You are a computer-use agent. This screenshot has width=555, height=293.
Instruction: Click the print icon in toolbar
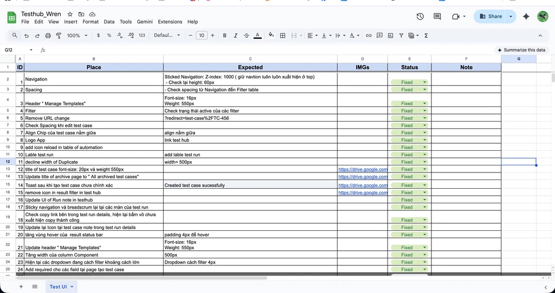48,36
